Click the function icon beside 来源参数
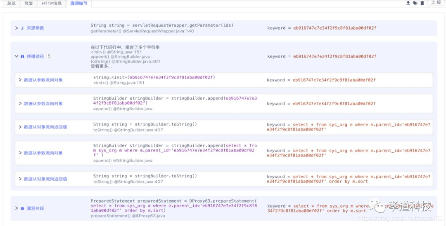Screen dimensions: 446x226 coord(22,28)
